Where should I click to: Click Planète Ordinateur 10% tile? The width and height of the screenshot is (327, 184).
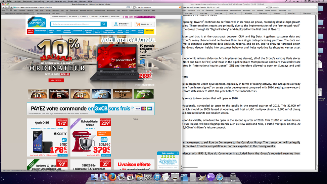tap(38, 94)
